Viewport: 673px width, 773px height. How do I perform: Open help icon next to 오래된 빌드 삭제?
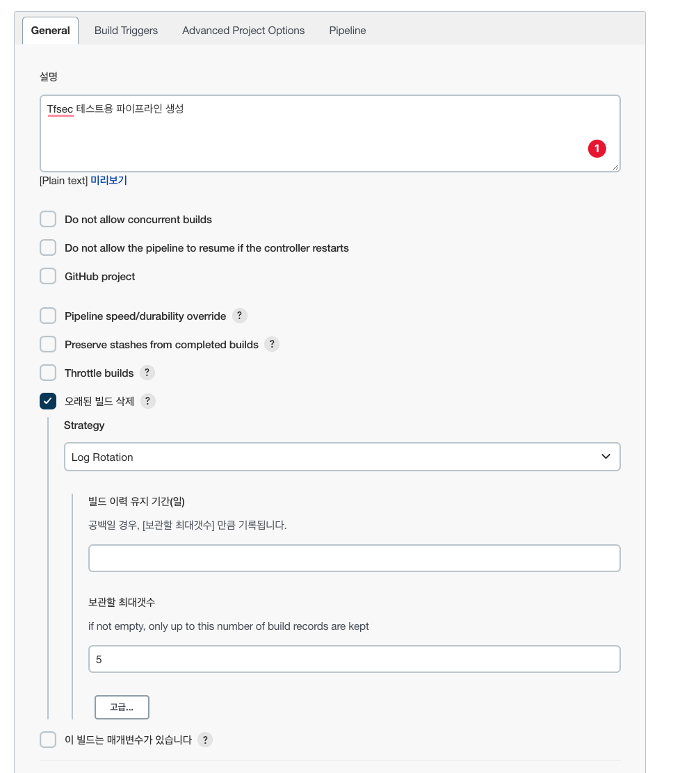[x=147, y=401]
